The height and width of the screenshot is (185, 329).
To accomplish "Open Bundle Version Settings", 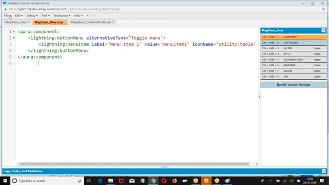I will (294, 85).
